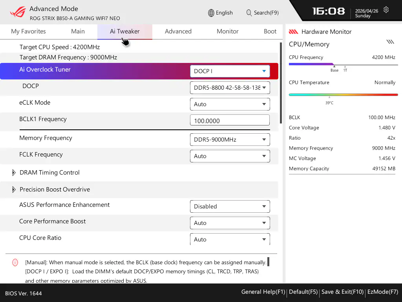Click Default(F5) to load defaults
The width and height of the screenshot is (402, 302).
[x=303, y=292]
